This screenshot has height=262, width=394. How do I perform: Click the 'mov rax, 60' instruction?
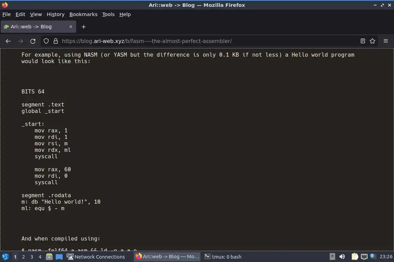pyautogui.click(x=53, y=170)
